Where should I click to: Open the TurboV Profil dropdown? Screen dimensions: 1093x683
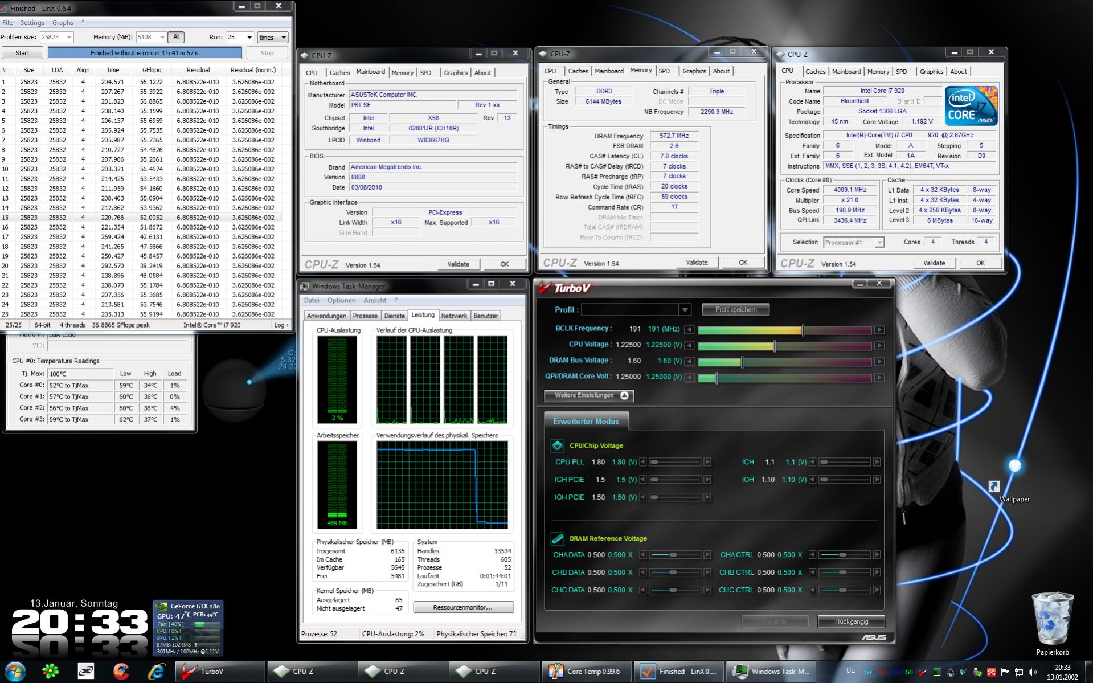[x=685, y=310]
